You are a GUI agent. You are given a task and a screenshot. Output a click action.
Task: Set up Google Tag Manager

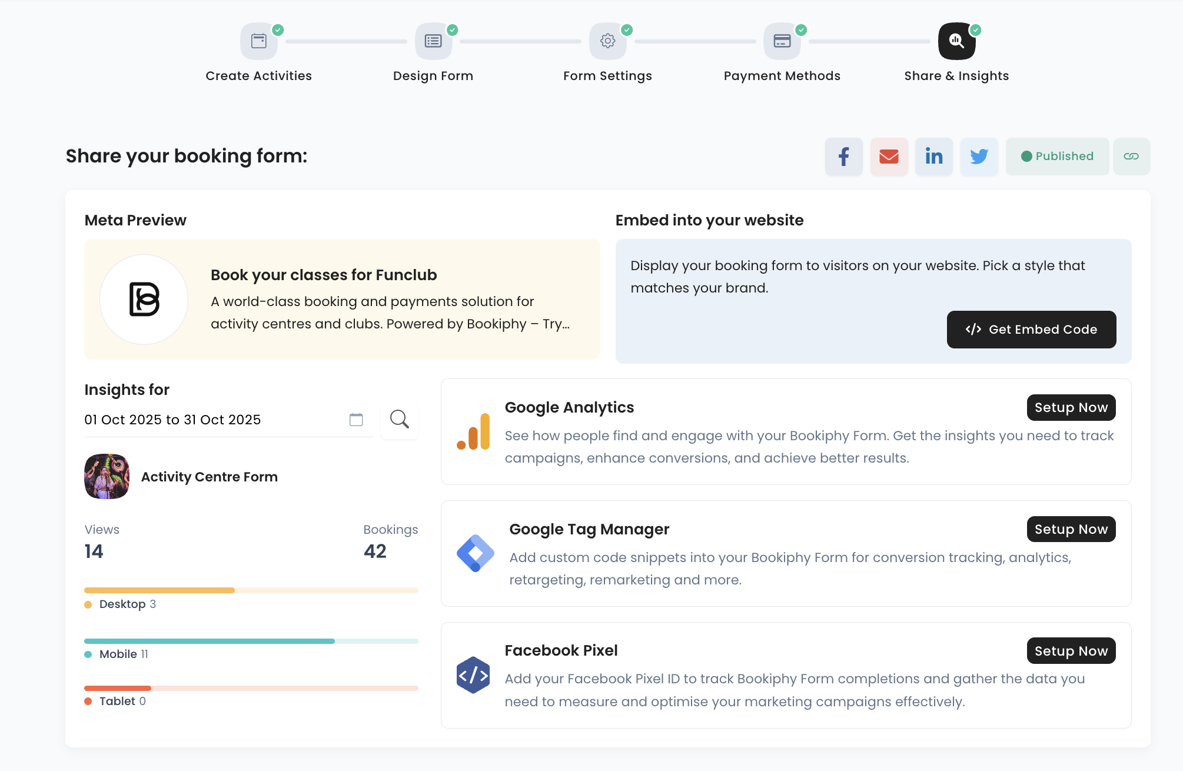tap(1071, 530)
